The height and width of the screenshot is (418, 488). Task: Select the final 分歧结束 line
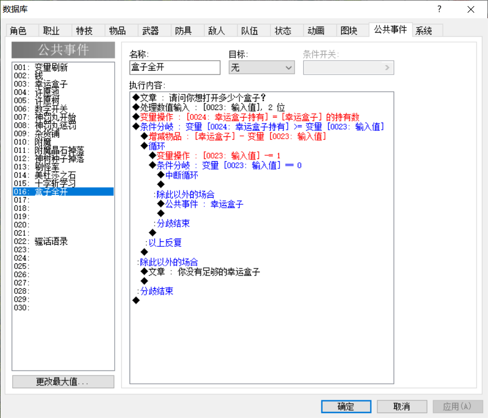155,291
